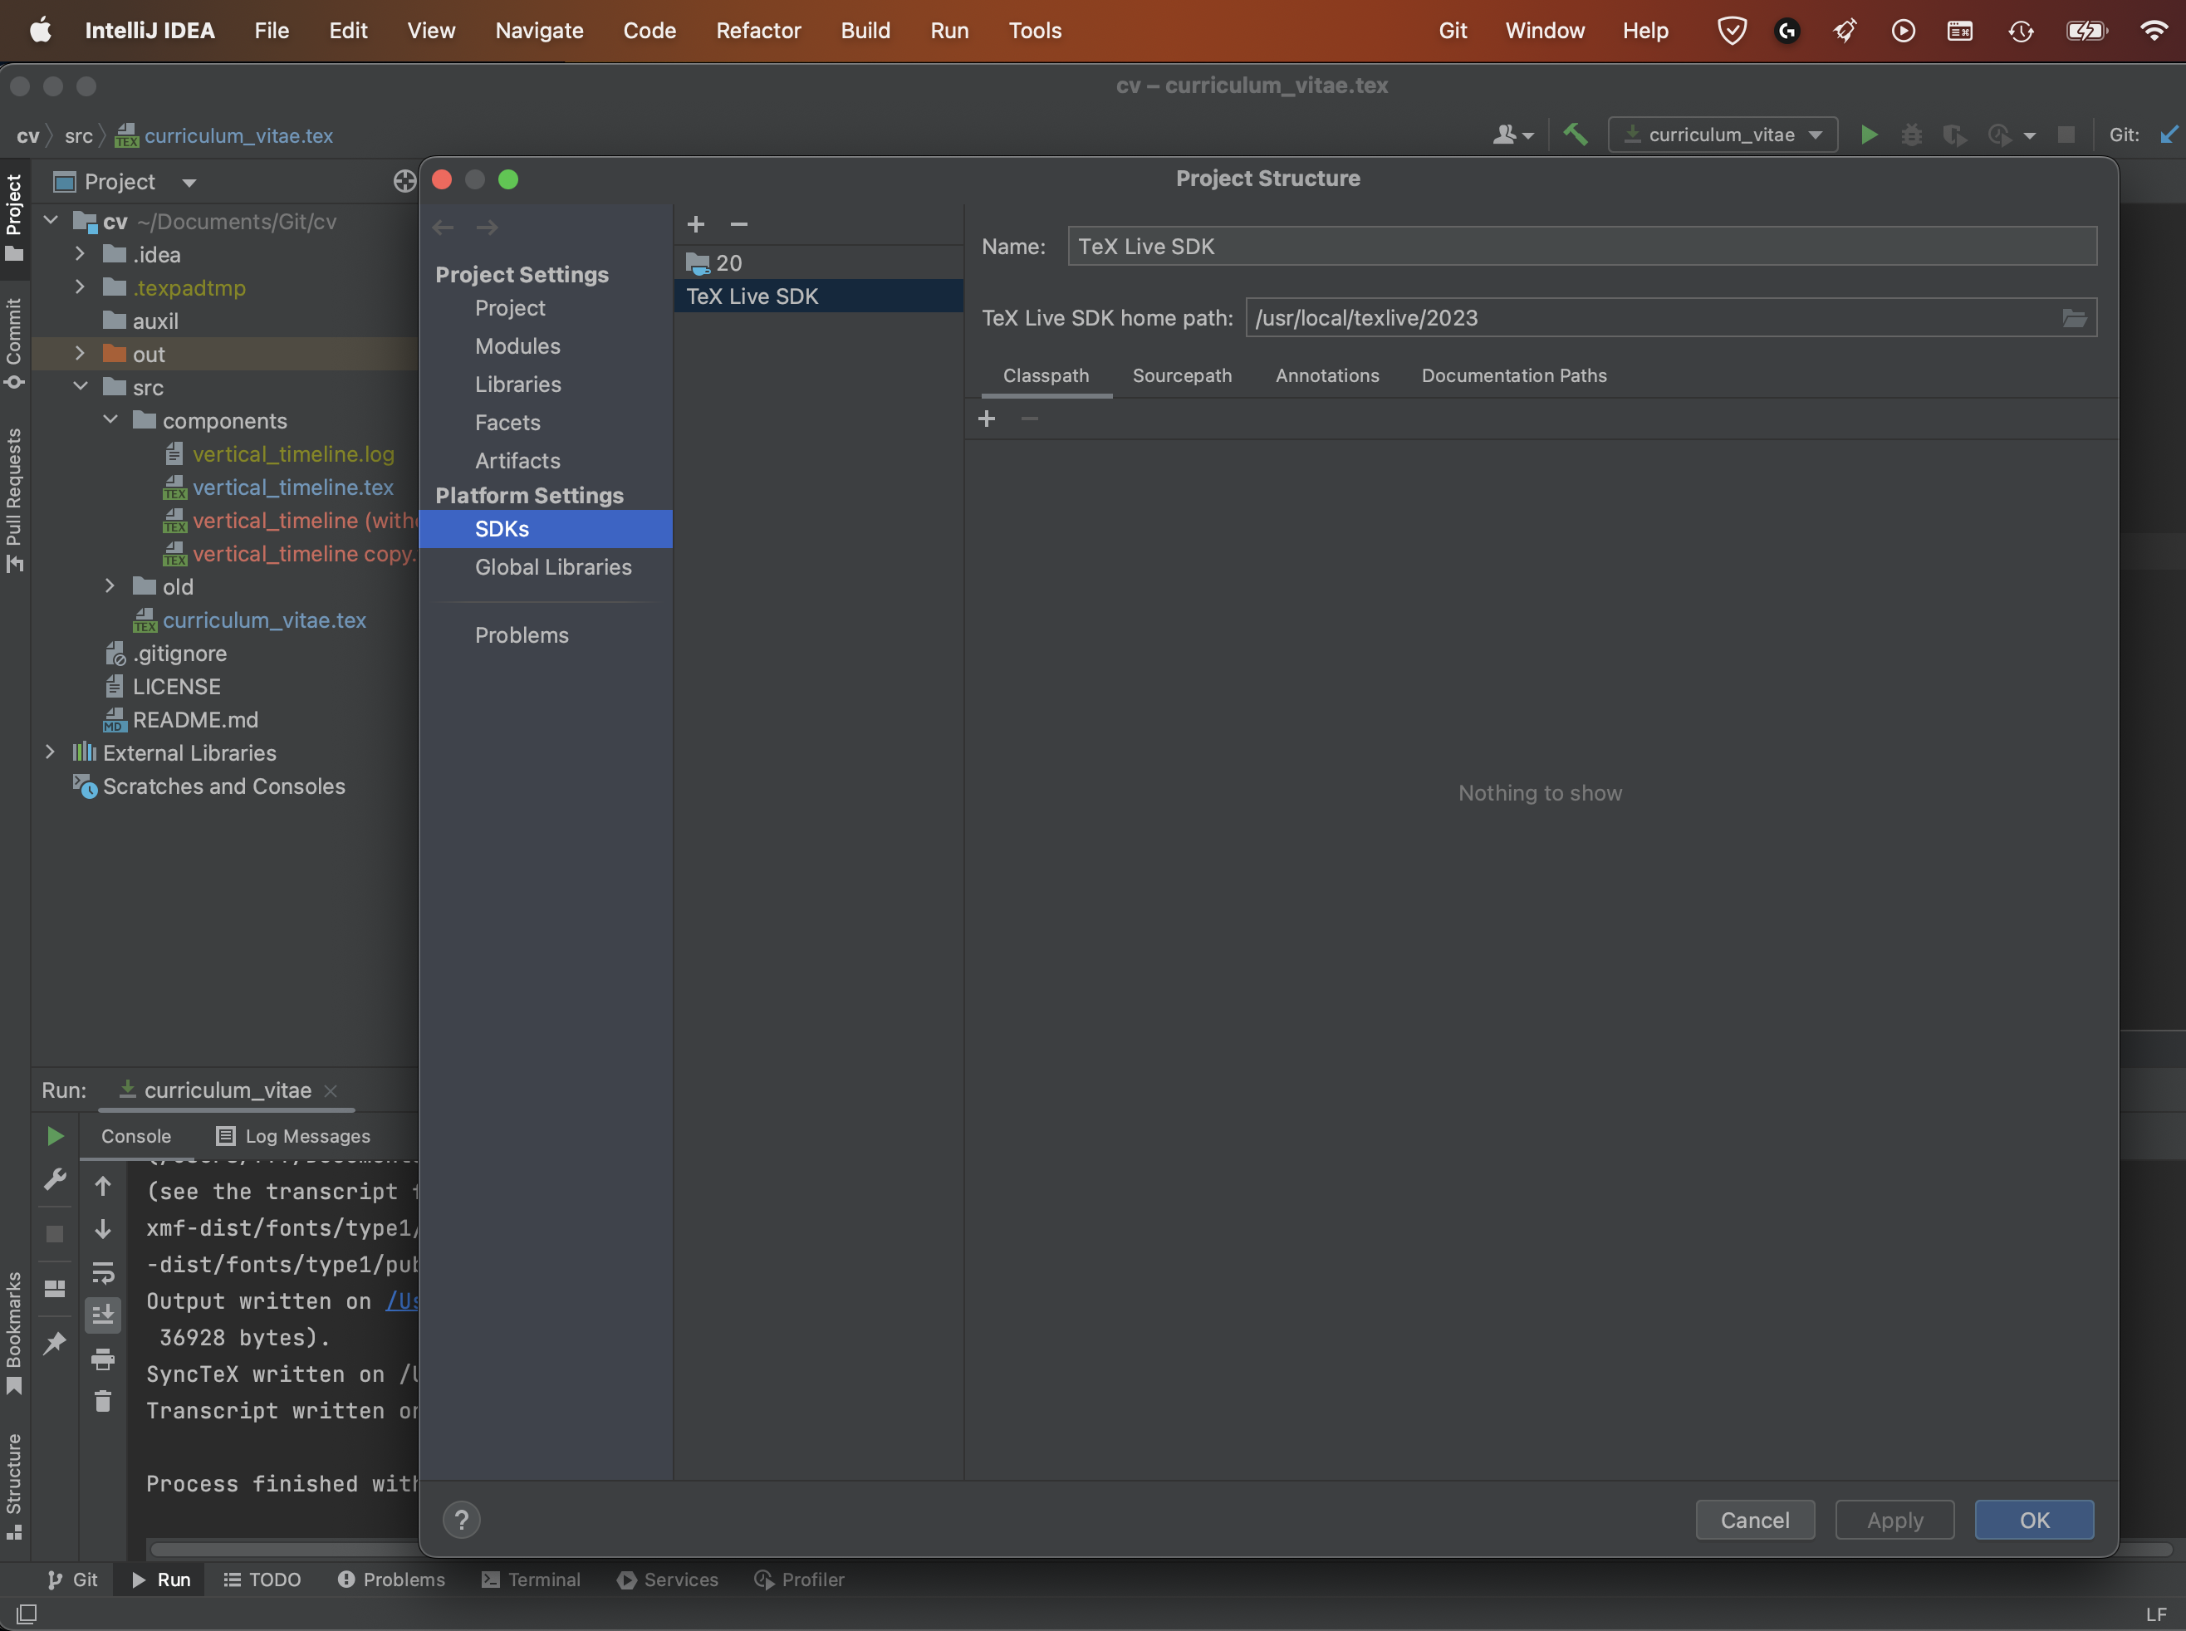Clear the run console with trash icon
The width and height of the screenshot is (2186, 1631).
[104, 1401]
